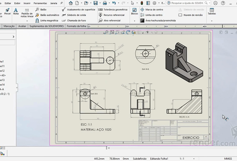Open the Options gear icon

(x=154, y=3)
